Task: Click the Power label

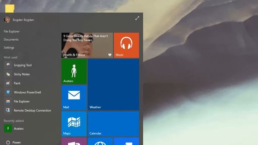Action: point(17,142)
